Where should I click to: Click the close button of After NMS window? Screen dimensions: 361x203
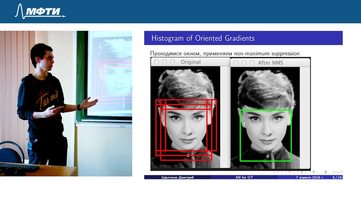point(236,63)
